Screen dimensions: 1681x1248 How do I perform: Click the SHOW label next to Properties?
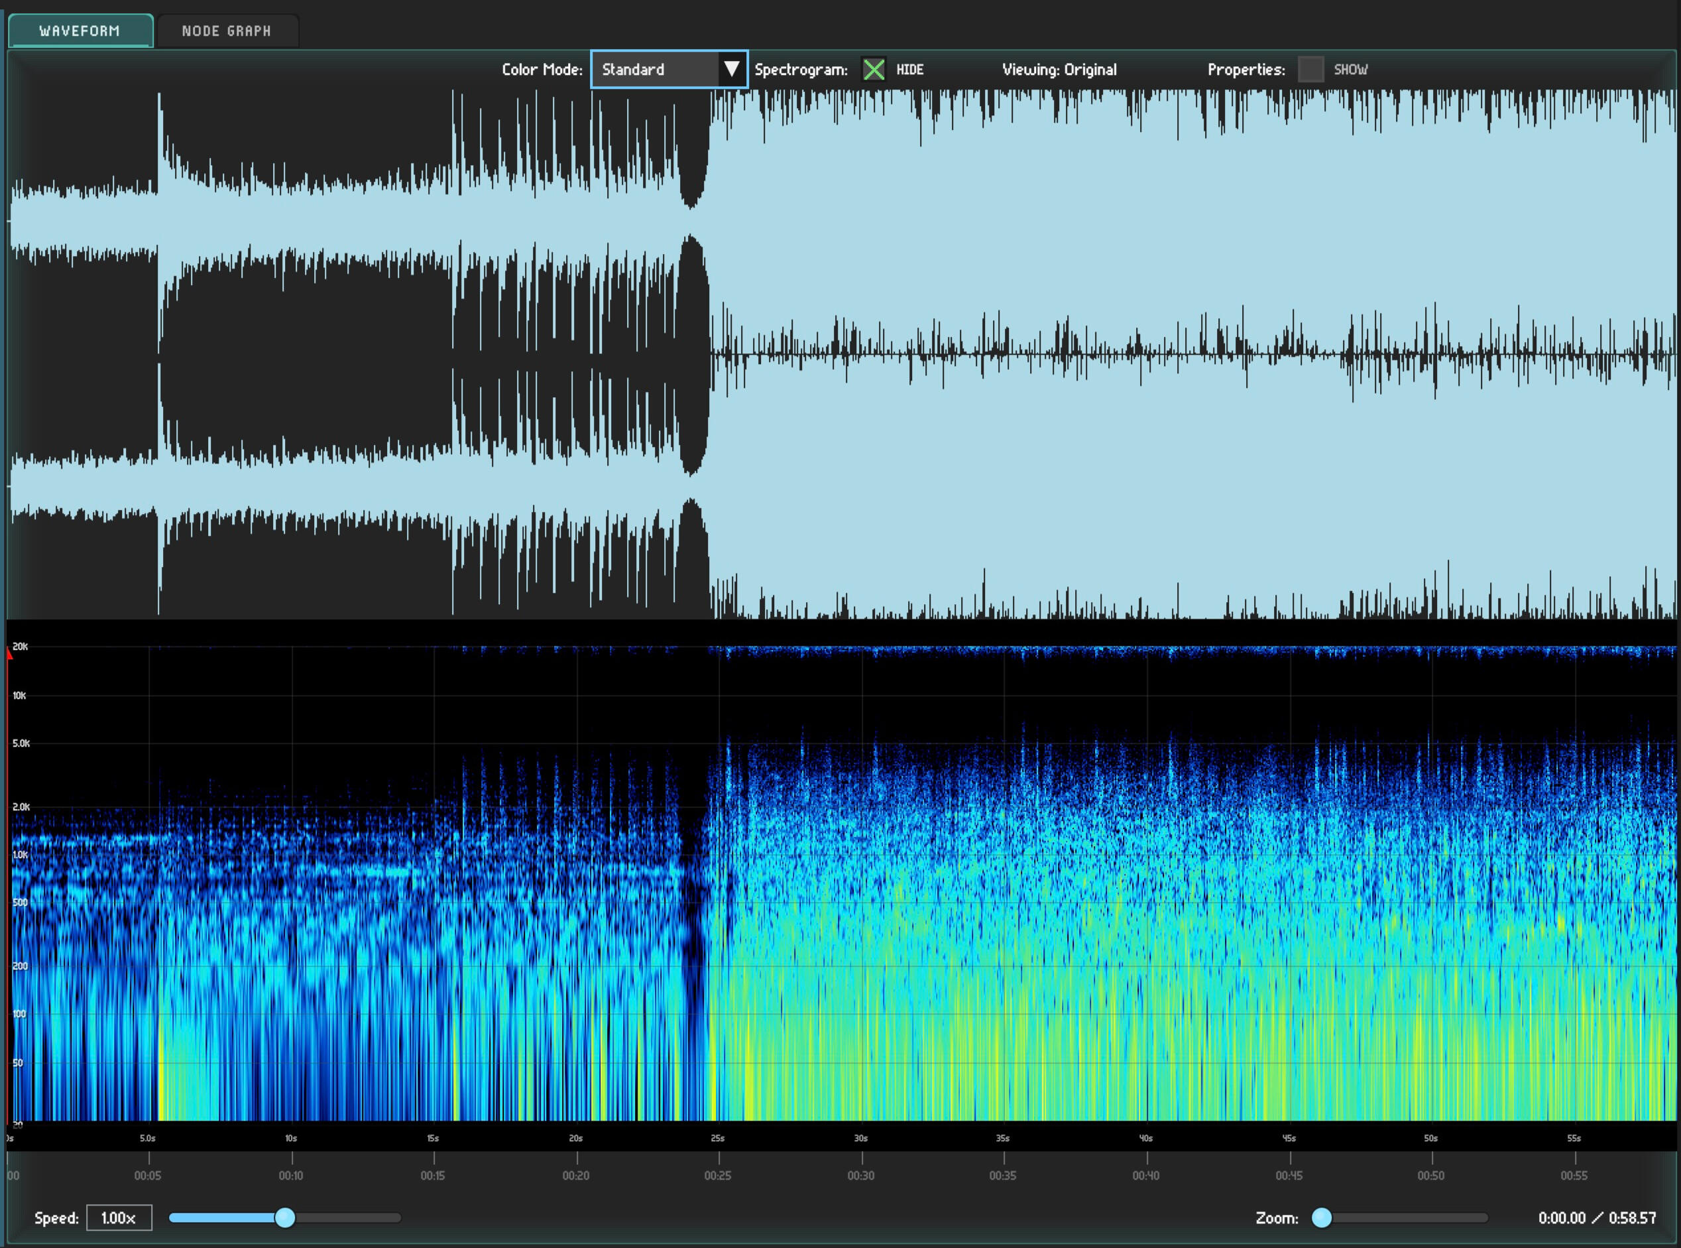[x=1350, y=70]
